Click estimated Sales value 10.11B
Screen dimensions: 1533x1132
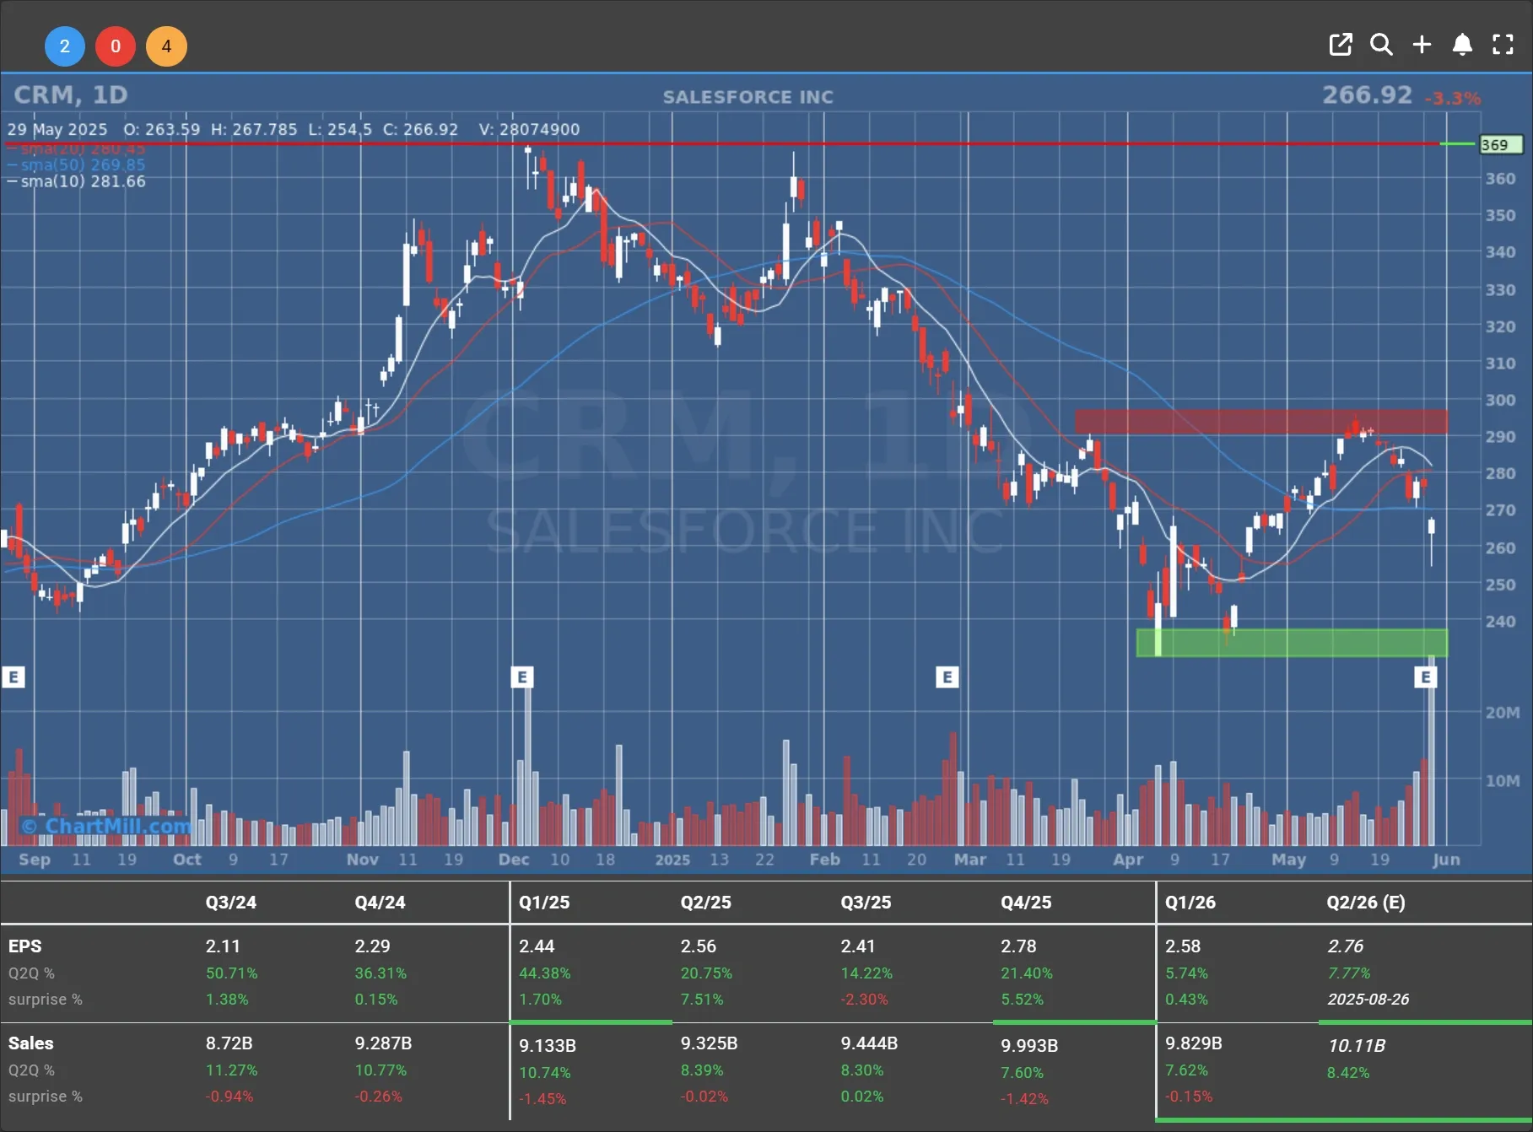[x=1357, y=1046]
